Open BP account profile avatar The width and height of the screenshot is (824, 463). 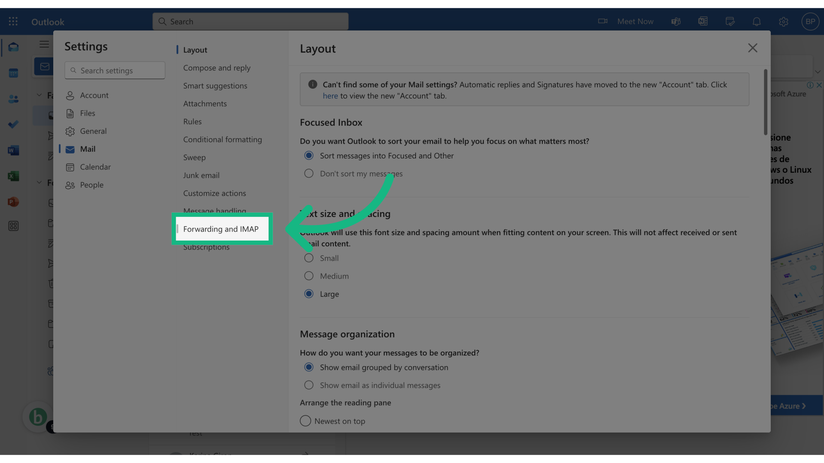(810, 21)
